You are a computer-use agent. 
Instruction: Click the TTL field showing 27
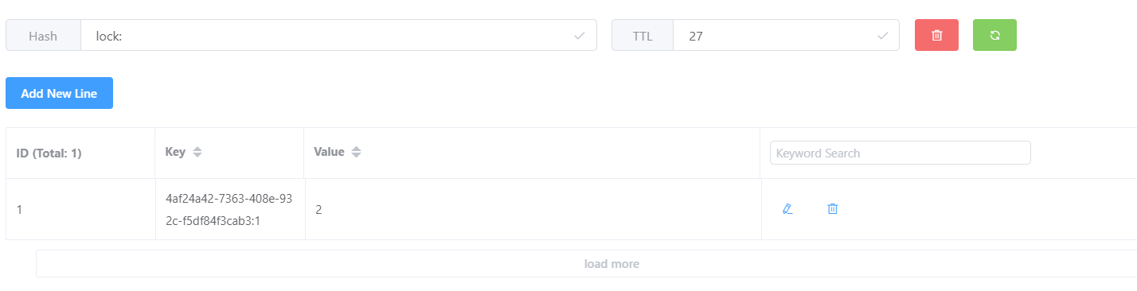tap(786, 35)
